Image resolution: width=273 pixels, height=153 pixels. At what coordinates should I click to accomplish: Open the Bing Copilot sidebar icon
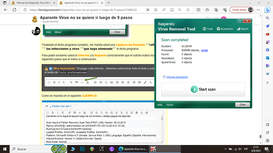[x=267, y=10]
